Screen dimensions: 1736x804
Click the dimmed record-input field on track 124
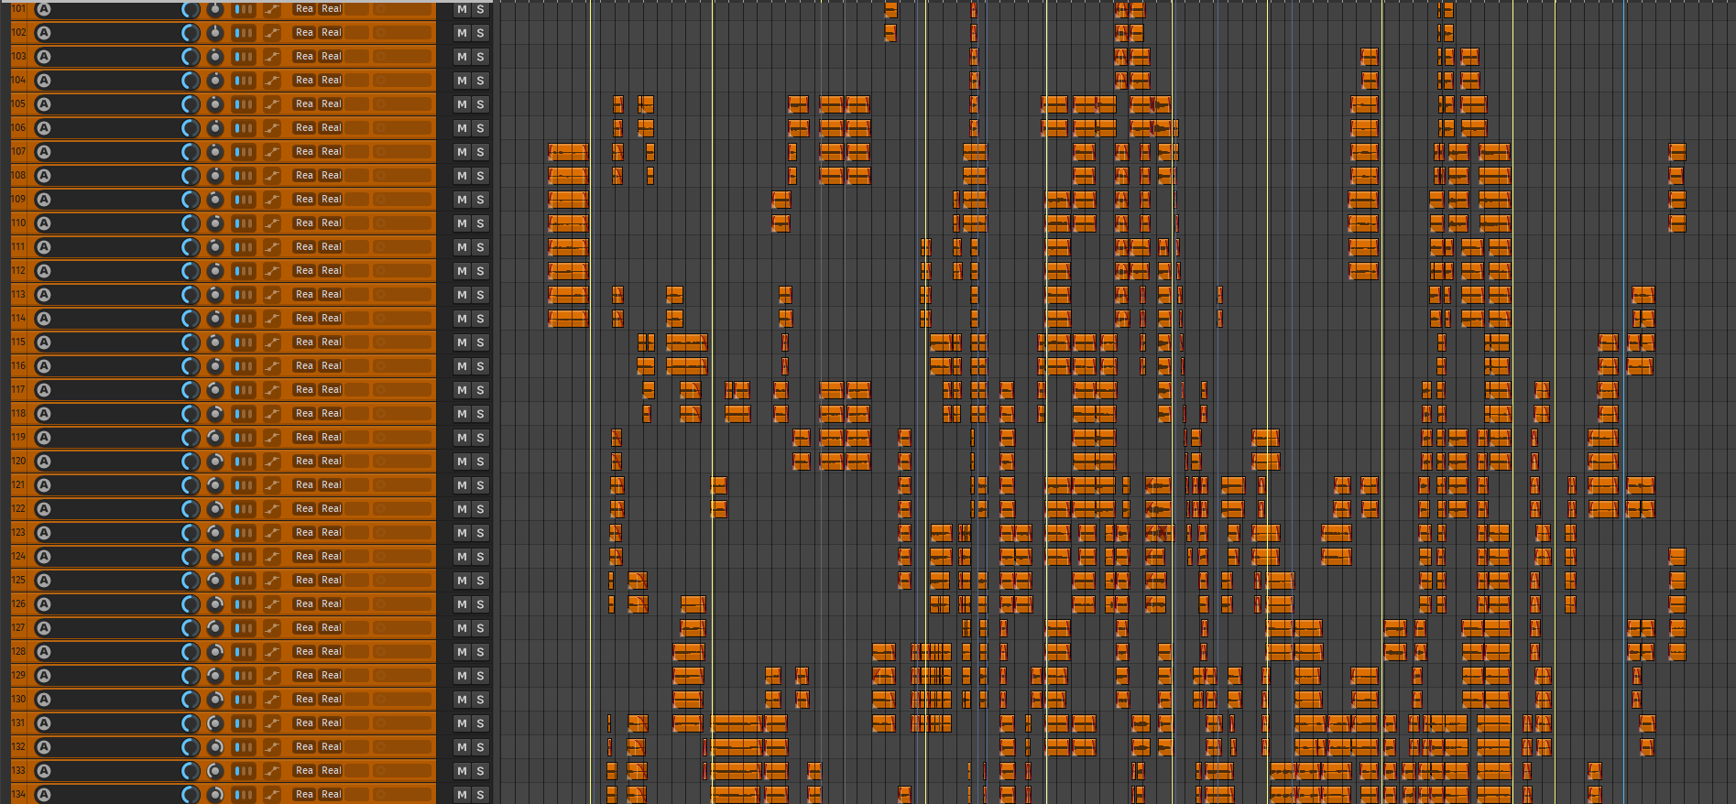403,557
